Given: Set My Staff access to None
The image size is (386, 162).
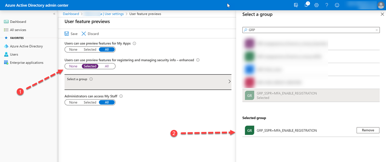Looking at the screenshot, I should (73, 102).
